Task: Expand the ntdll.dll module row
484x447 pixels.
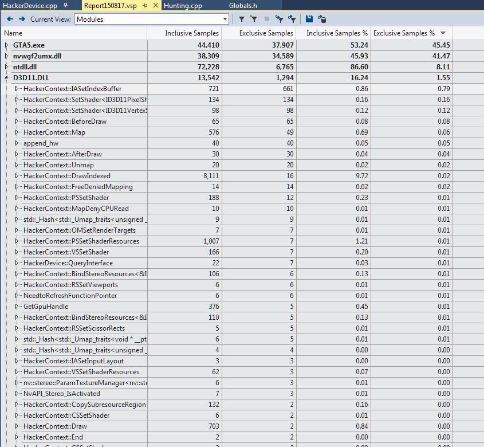Action: pos(6,66)
